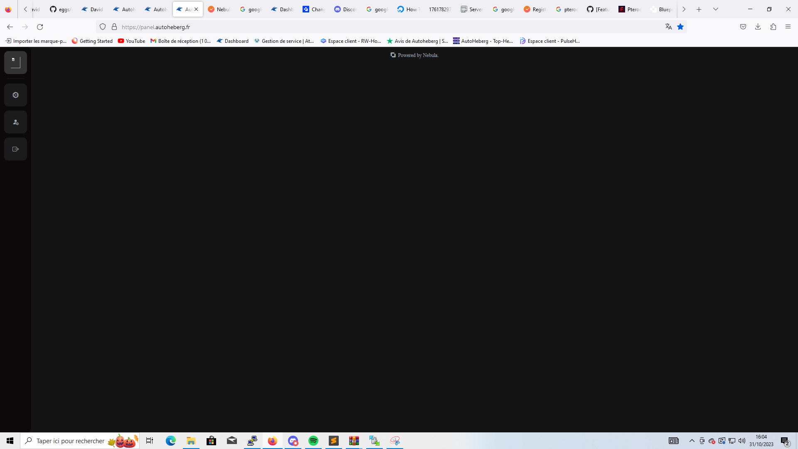
Task: Open Windows Start menu
Action: [10, 441]
